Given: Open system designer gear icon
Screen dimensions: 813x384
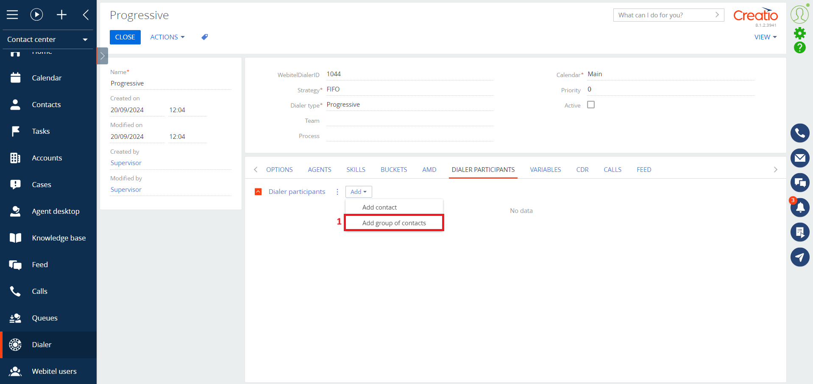Looking at the screenshot, I should click(799, 33).
